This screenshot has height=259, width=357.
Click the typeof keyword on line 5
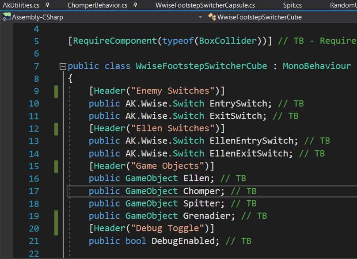click(178, 41)
